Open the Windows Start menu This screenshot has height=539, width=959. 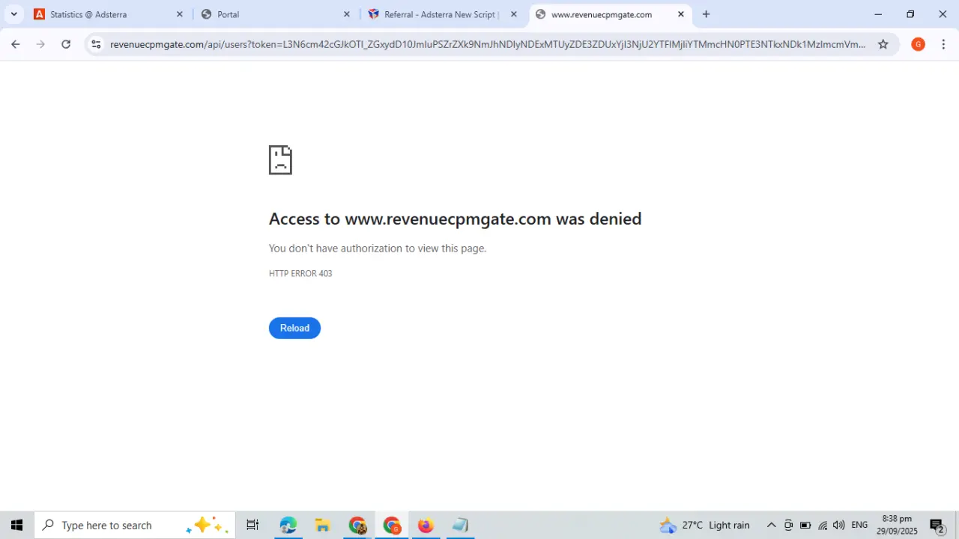(x=16, y=525)
